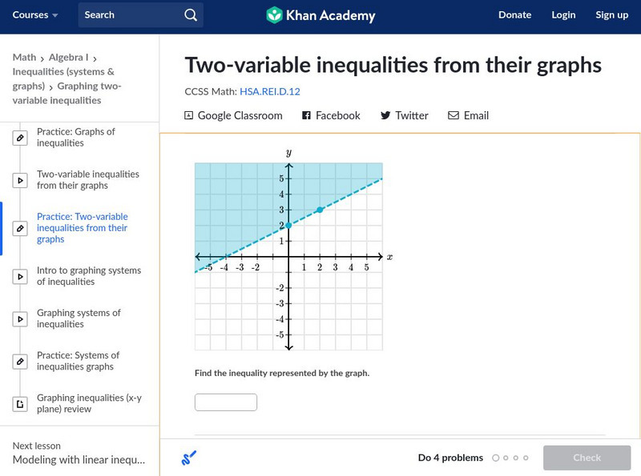Image resolution: width=641 pixels, height=476 pixels.
Task: Share lesson by Email
Action: tap(468, 116)
